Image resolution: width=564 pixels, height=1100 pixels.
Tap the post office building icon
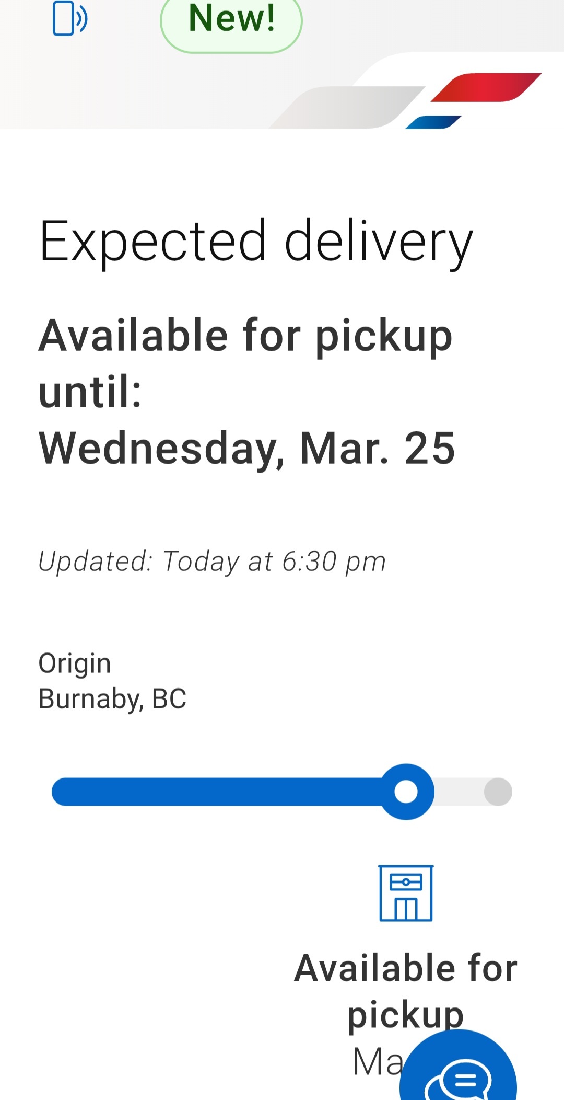406,893
